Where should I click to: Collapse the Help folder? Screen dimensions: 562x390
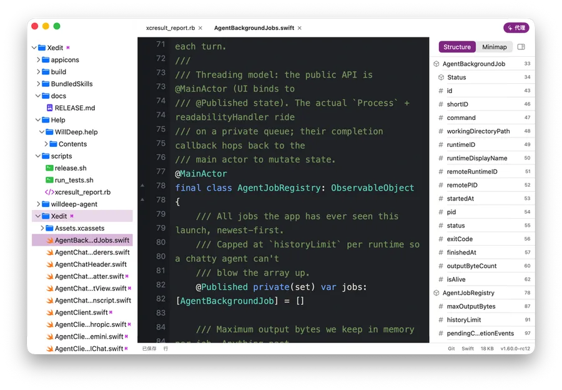(38, 120)
